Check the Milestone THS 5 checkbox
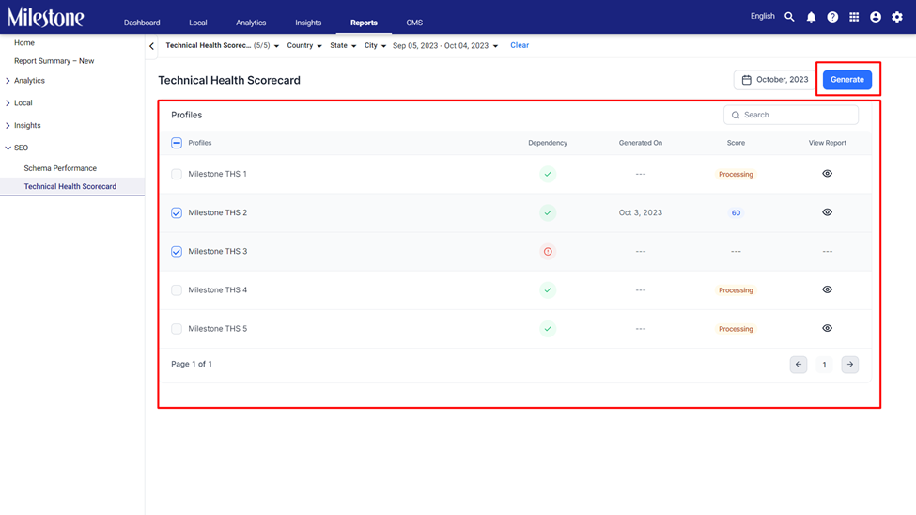Image resolution: width=916 pixels, height=515 pixels. (177, 329)
